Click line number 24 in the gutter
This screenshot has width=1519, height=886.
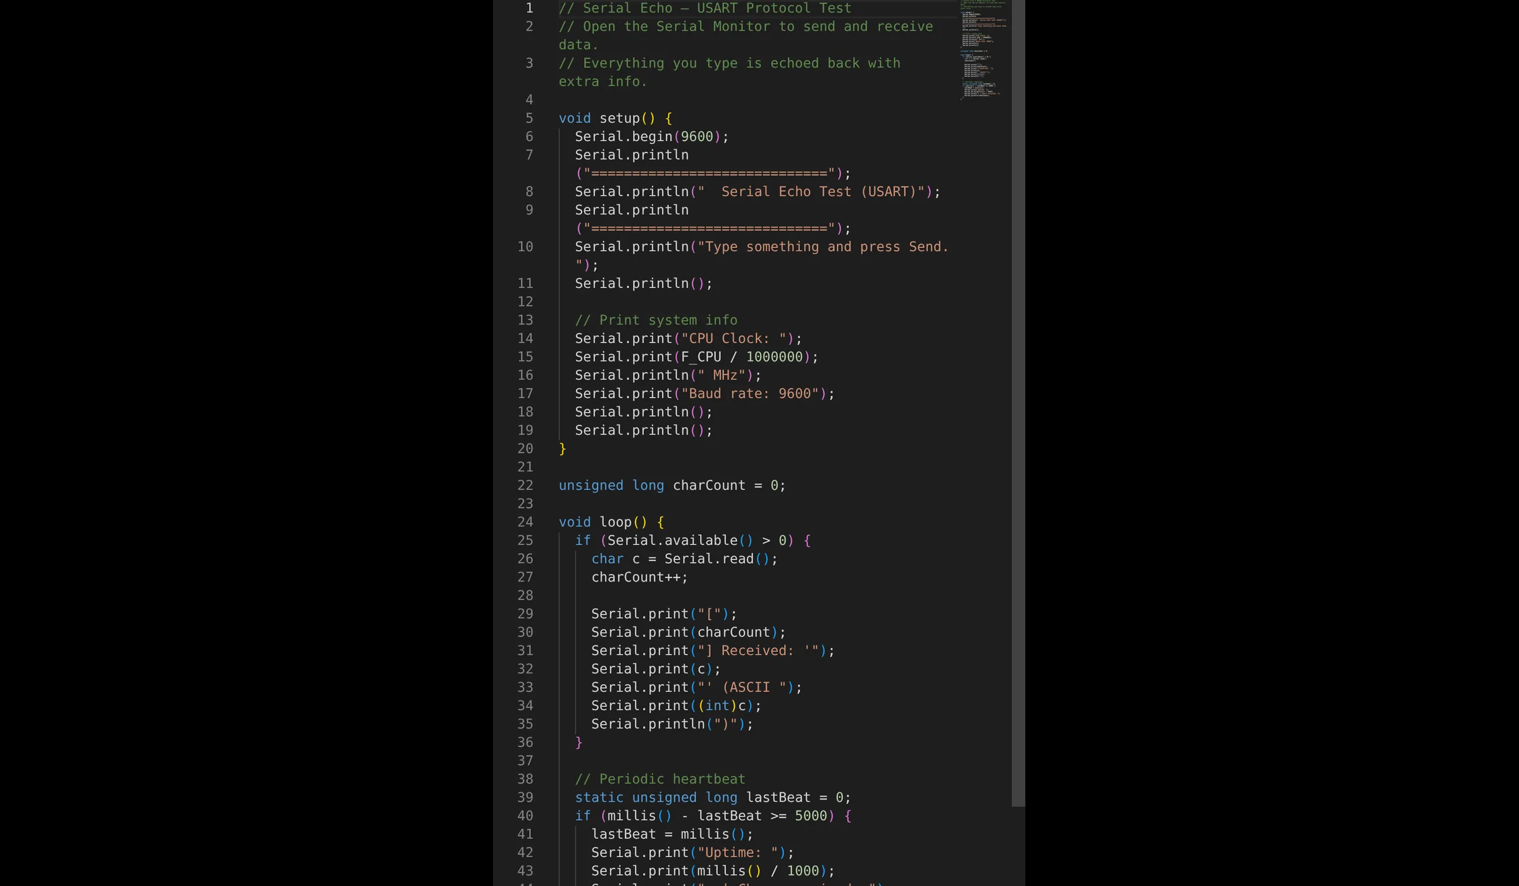tap(525, 522)
